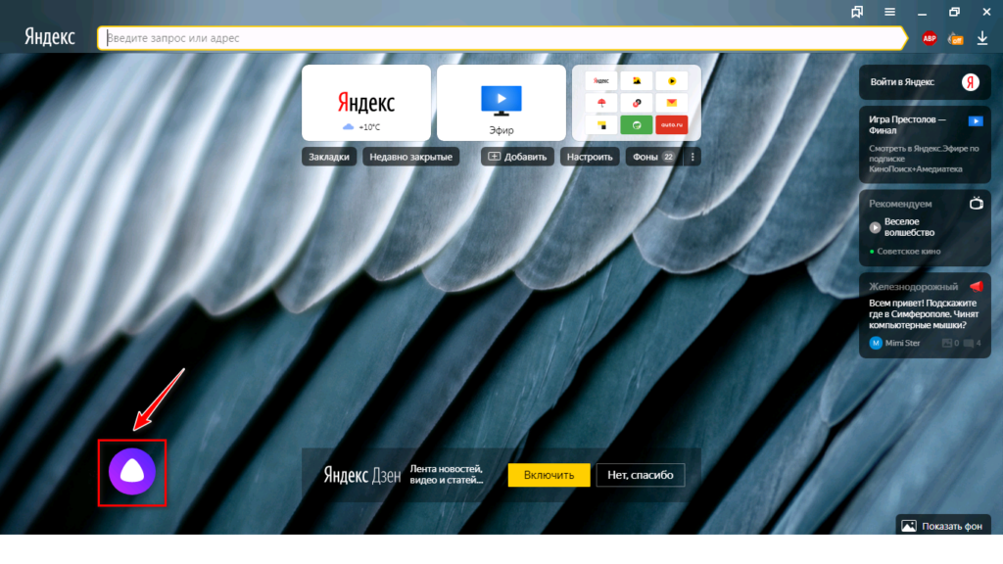Screen dimensions: 1003x564
Task: Click the photo count icon on post
Action: click(947, 344)
